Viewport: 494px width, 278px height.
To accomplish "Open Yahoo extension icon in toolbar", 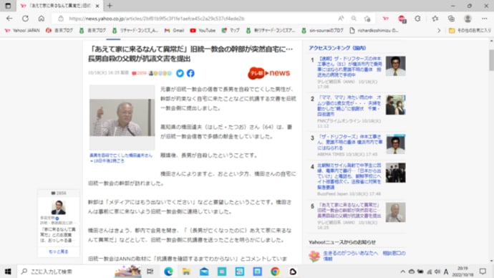I will [x=386, y=19].
